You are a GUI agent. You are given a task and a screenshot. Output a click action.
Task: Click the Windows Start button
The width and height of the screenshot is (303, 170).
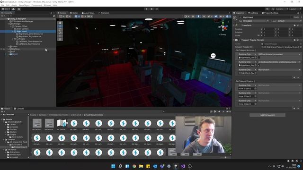pos(113,166)
